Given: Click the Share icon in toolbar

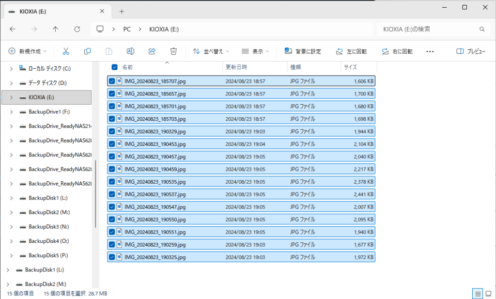Looking at the screenshot, I should pyautogui.click(x=152, y=51).
